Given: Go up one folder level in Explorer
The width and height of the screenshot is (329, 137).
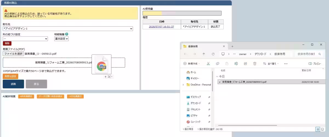Looking at the screenshot, I should [x=203, y=54].
